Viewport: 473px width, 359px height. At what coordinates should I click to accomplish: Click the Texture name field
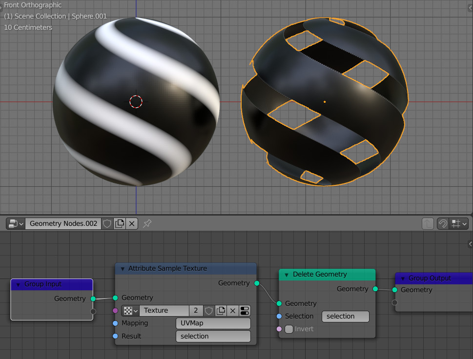(x=165, y=311)
